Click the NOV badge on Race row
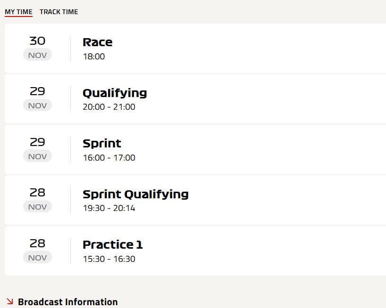The height and width of the screenshot is (308, 386). [37, 55]
